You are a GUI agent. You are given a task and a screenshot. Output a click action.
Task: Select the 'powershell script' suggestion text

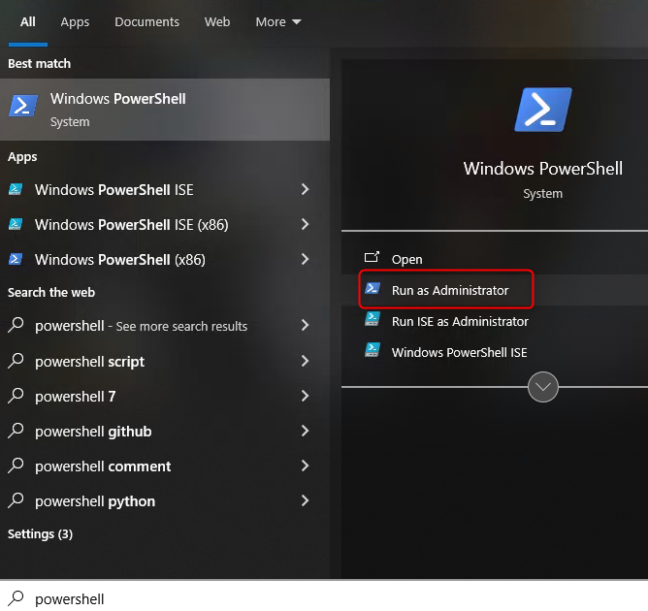point(89,362)
